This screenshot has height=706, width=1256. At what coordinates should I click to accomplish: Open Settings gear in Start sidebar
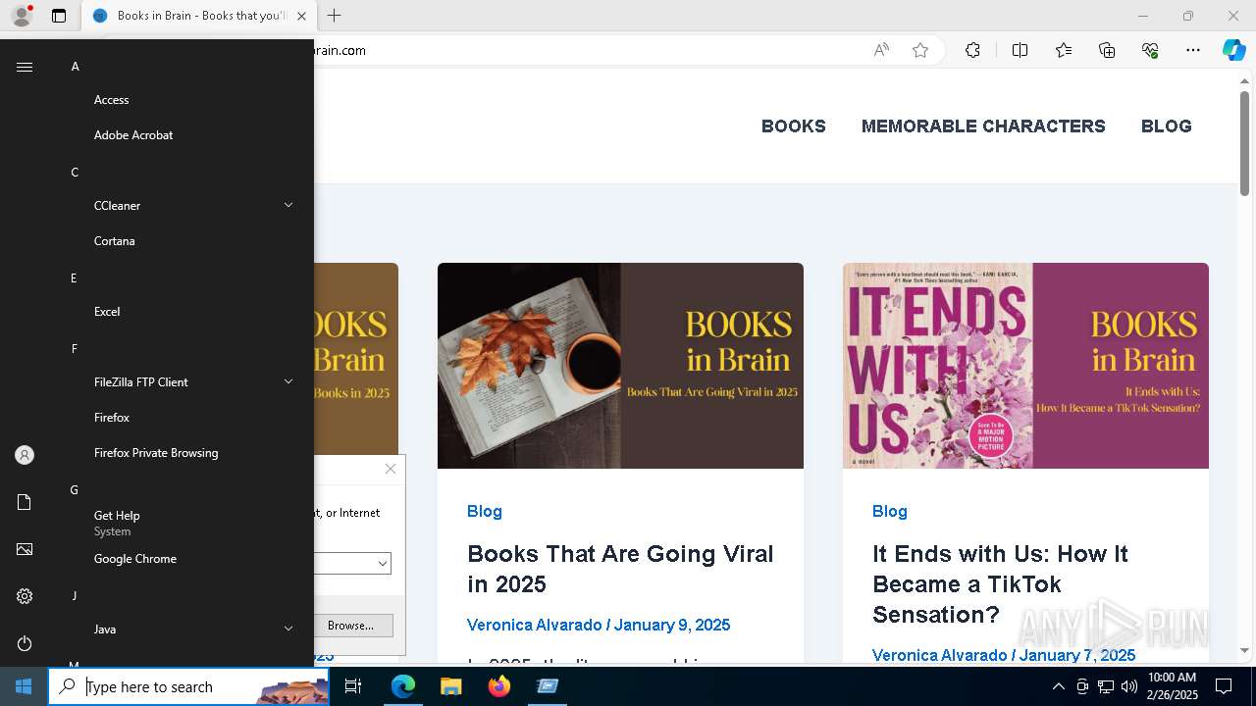[25, 596]
